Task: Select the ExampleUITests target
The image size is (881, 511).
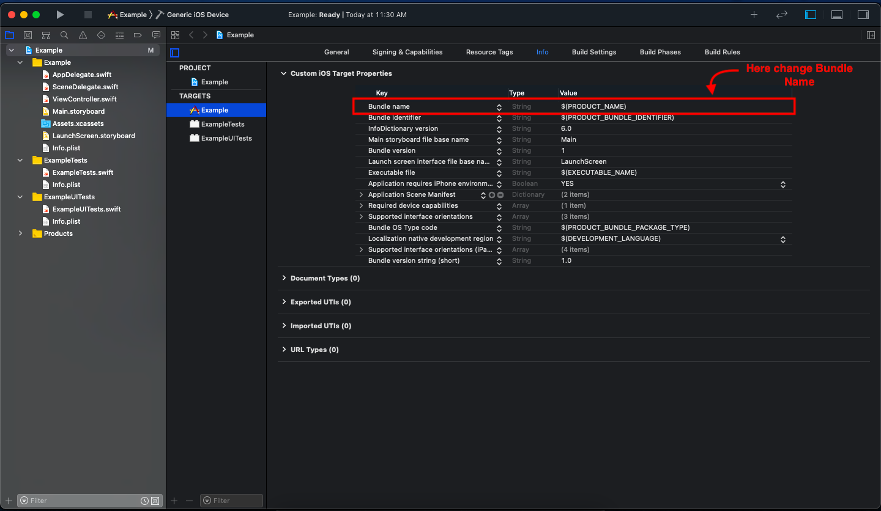Action: [x=226, y=138]
